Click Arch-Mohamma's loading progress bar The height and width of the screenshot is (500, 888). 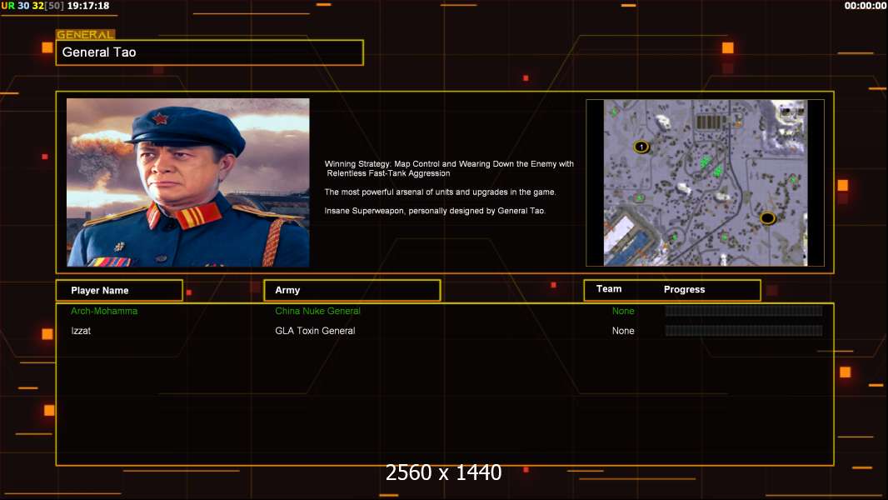(744, 311)
